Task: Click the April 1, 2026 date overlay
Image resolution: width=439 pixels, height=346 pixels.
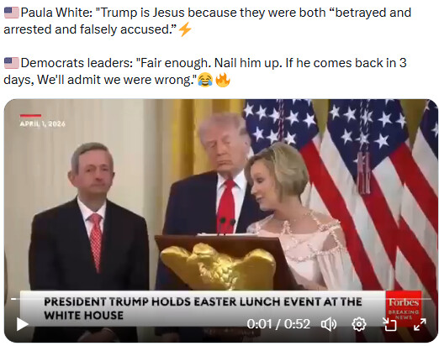Action: (x=43, y=123)
